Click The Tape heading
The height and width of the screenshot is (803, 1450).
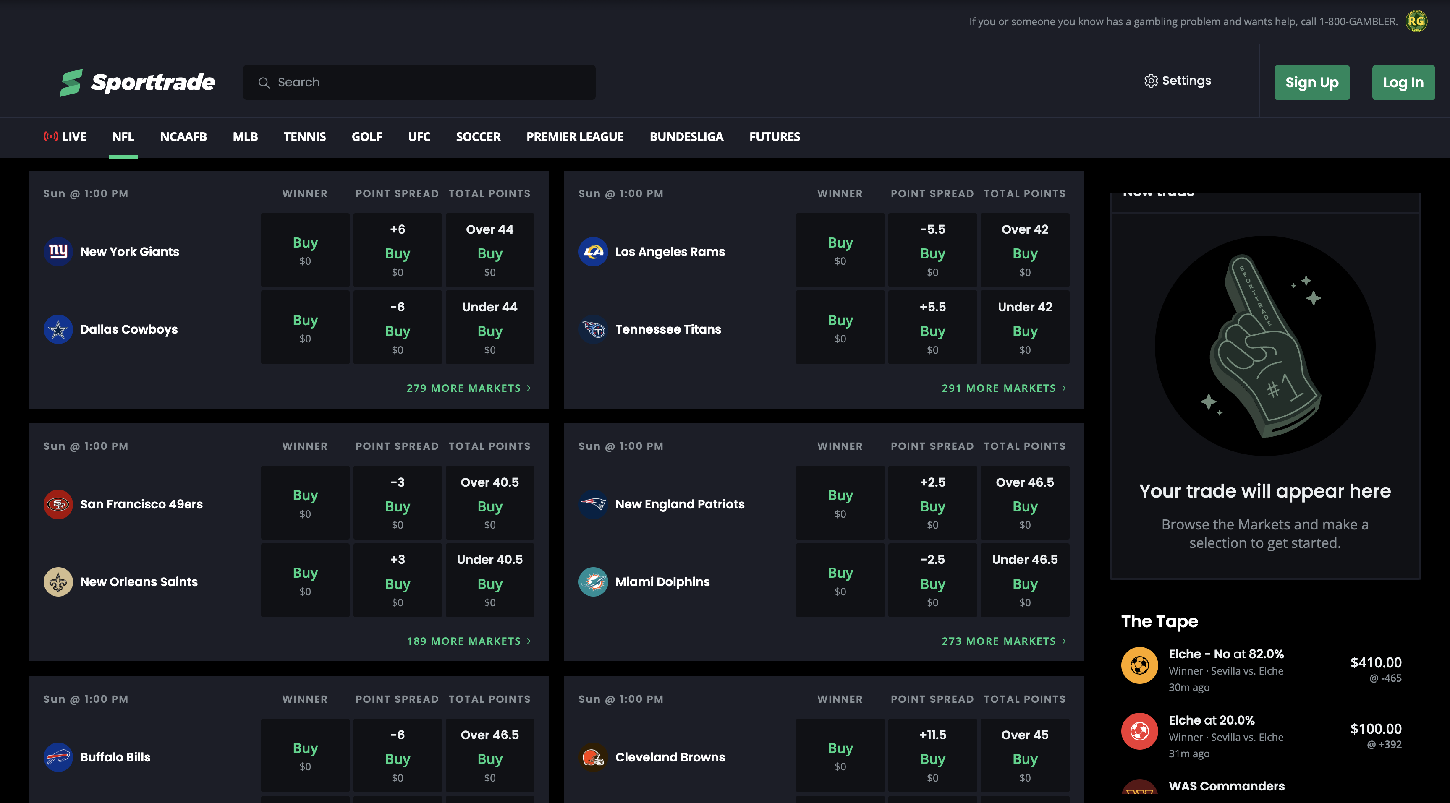pyautogui.click(x=1159, y=621)
